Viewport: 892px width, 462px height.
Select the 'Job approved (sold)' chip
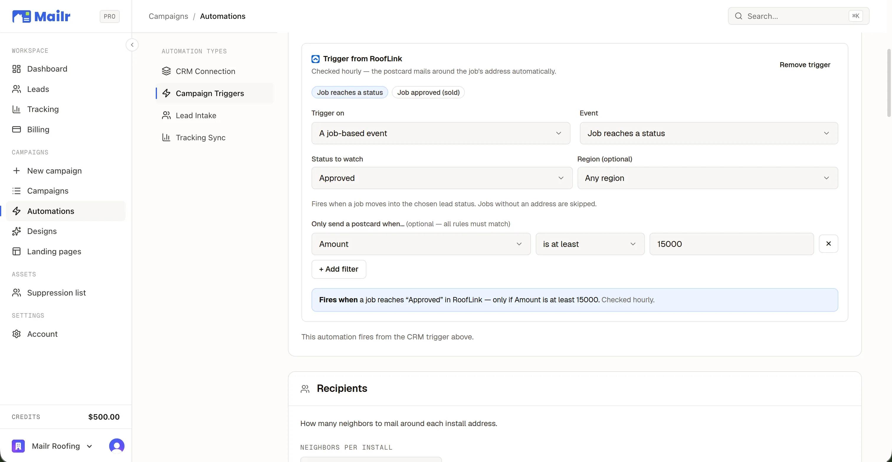tap(428, 92)
